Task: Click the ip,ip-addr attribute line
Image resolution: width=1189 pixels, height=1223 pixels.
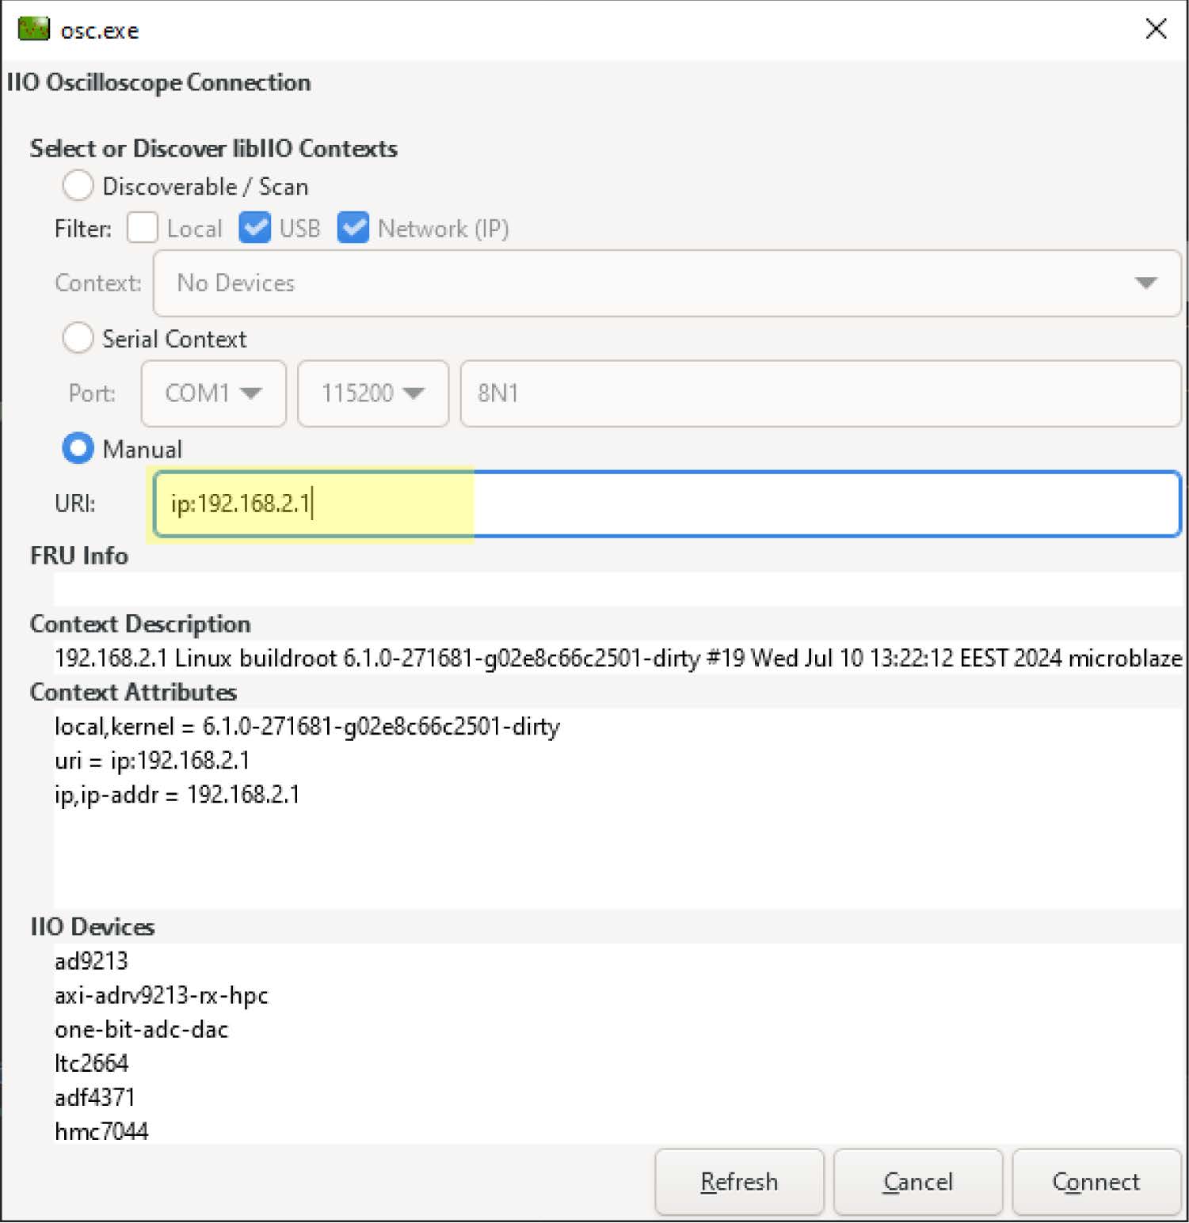Action: [177, 795]
